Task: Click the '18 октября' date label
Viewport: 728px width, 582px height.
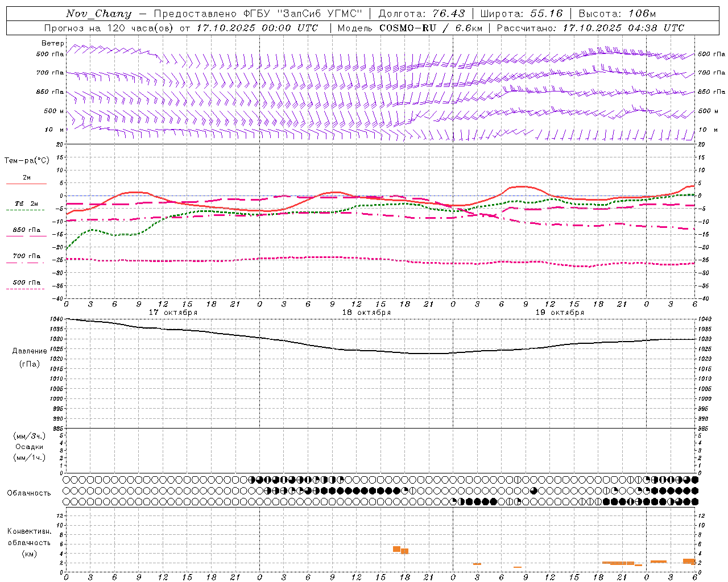Action: (x=366, y=313)
